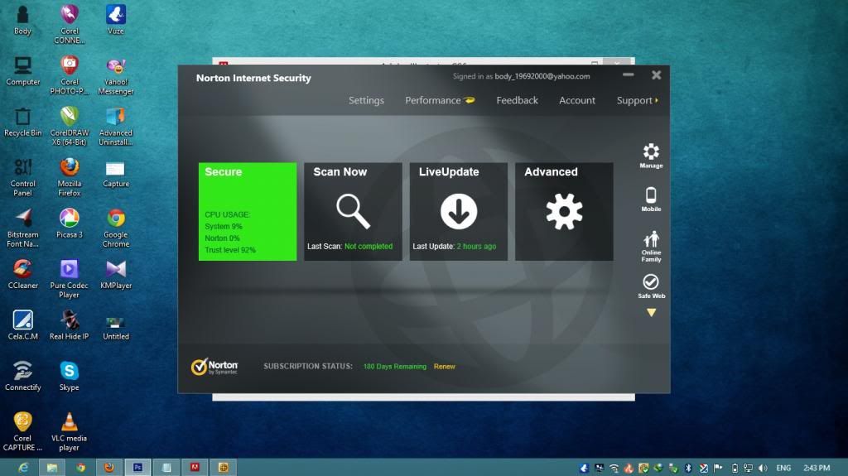The width and height of the screenshot is (848, 476).
Task: Select the Real Hide IP desktop icon
Action: (70, 325)
